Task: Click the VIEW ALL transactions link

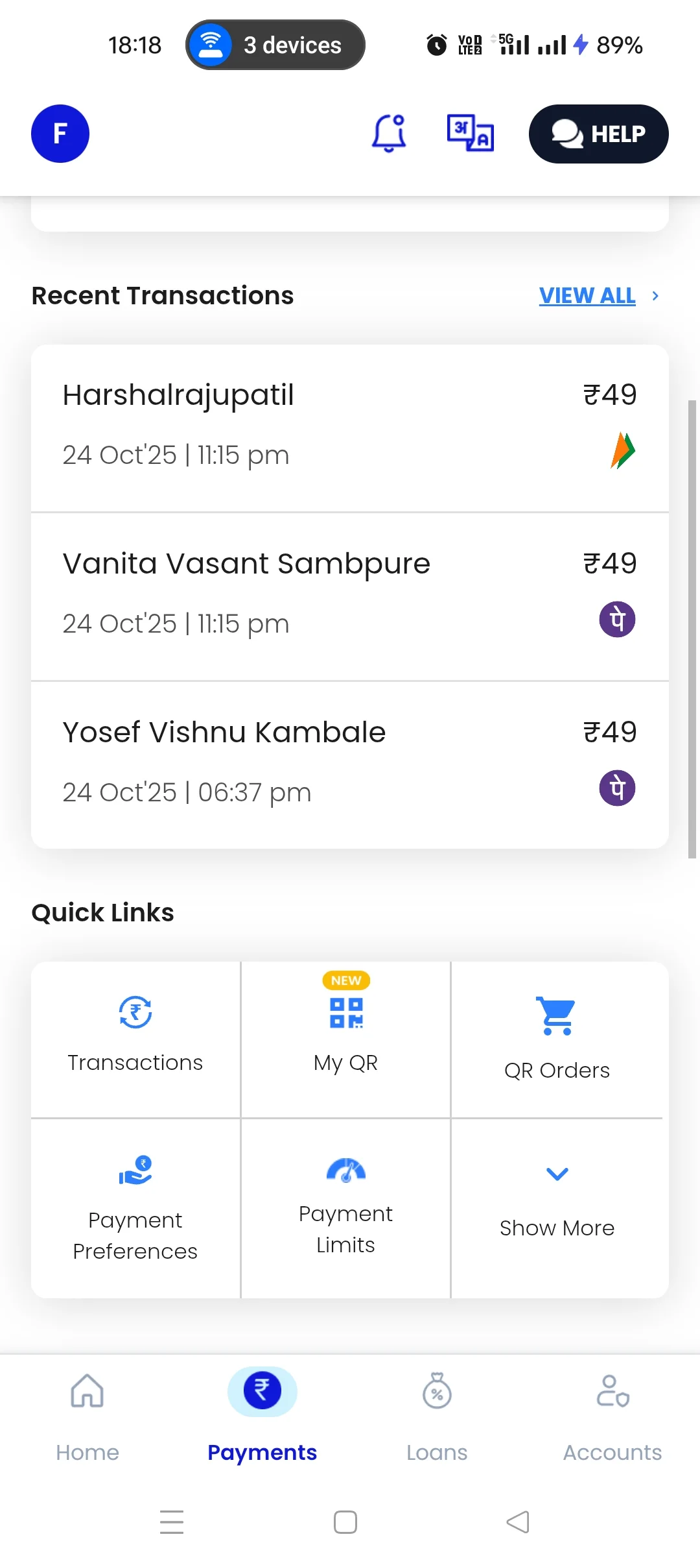Action: tap(587, 296)
